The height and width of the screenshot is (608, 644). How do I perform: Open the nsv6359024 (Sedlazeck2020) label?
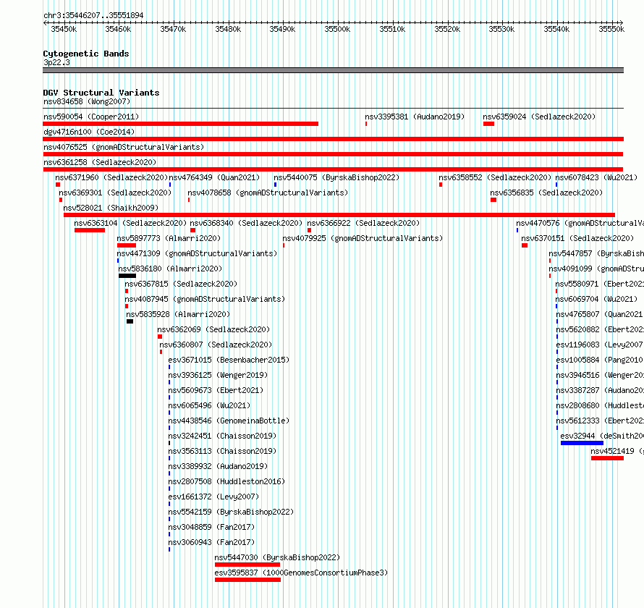click(539, 117)
